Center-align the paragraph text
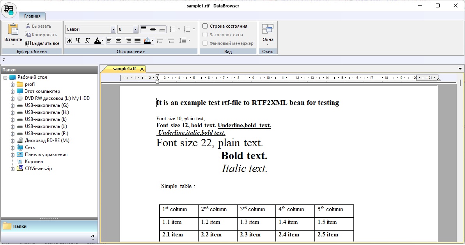 119,41
